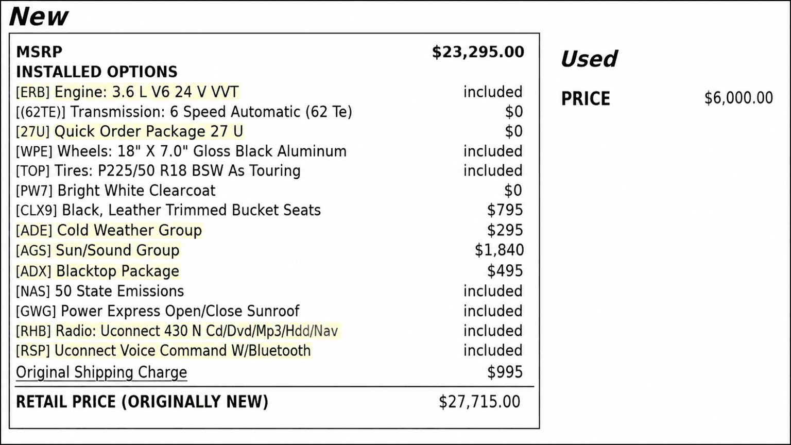This screenshot has height=445, width=791.
Task: Open the Sun/Sound Group option details
Action: point(117,250)
